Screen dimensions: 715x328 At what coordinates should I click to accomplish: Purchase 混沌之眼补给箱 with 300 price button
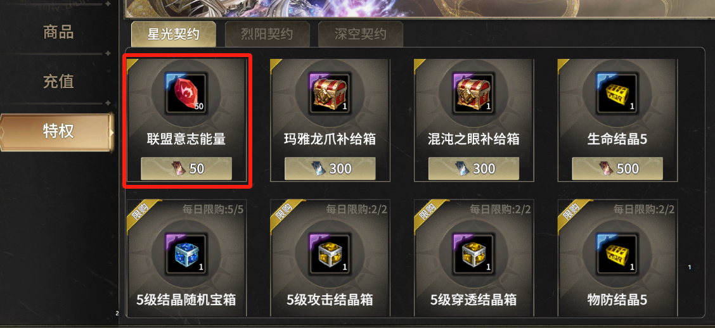coord(473,168)
